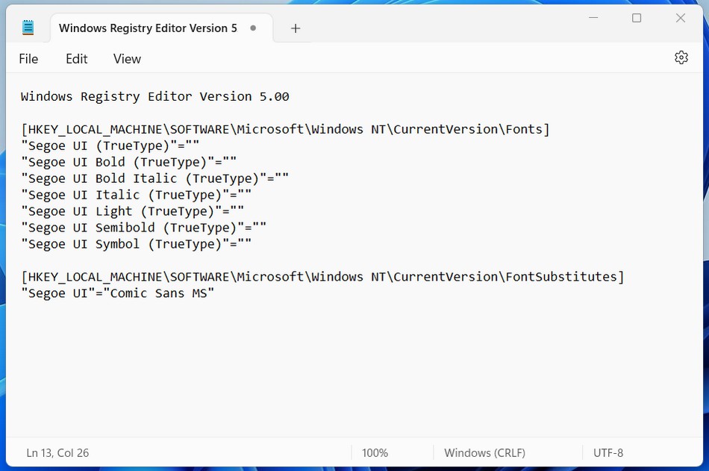Click the "Segoe UI (TrueType)"="" line
The height and width of the screenshot is (471, 709).
(110, 146)
